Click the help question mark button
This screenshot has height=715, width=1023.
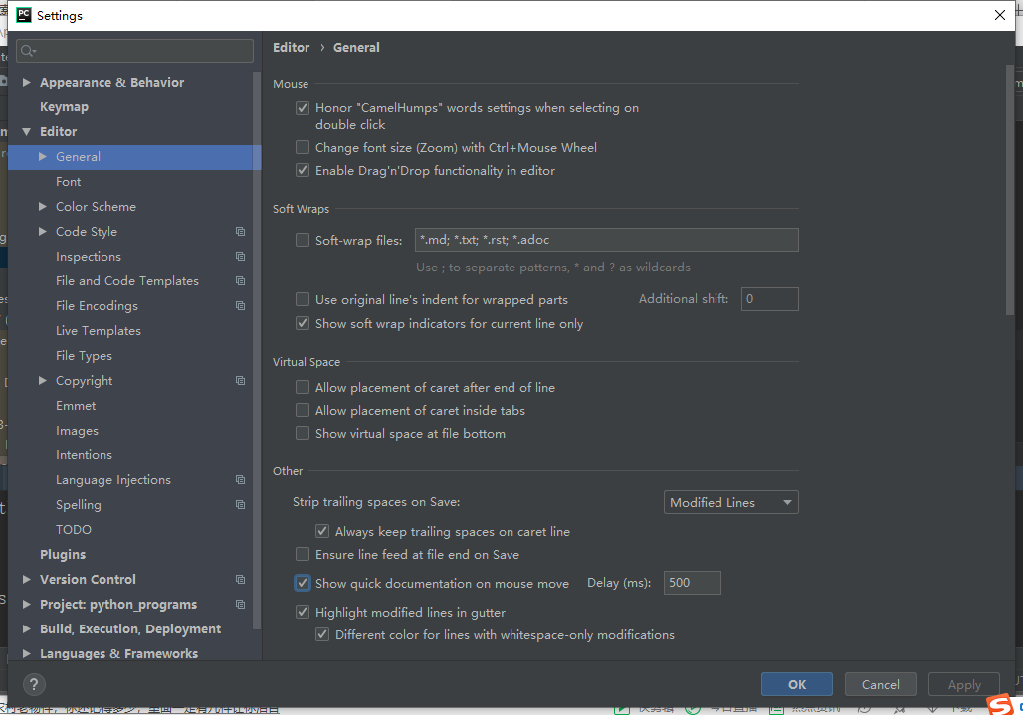[x=34, y=684]
